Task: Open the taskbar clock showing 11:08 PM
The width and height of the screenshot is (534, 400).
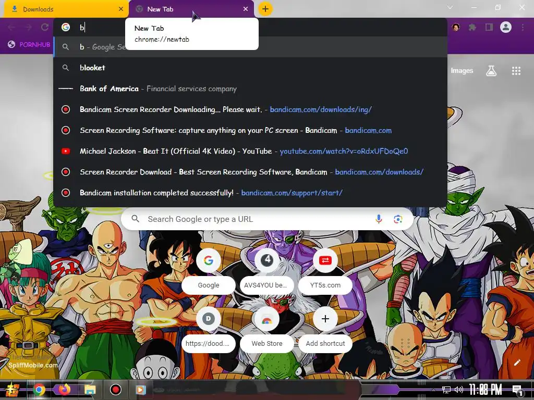Action: (486, 390)
